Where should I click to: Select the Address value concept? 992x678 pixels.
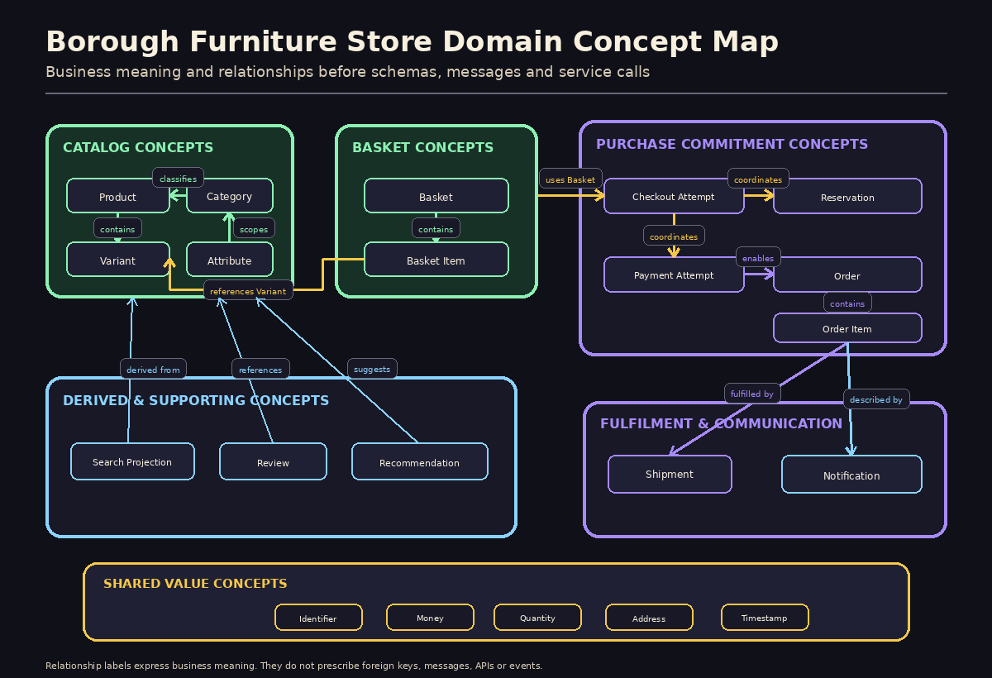[x=649, y=618]
